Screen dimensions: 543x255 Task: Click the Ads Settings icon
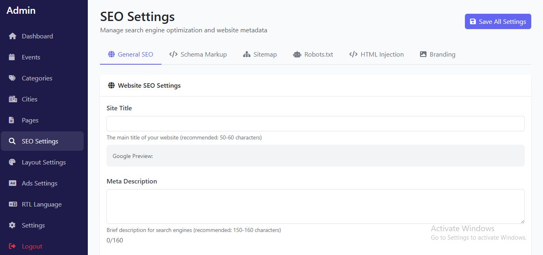13,183
